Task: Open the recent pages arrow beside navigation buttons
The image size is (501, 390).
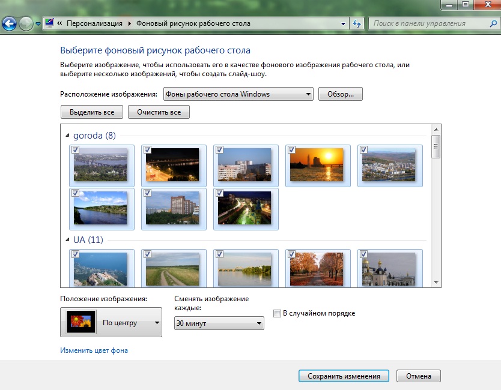Action: coord(38,23)
